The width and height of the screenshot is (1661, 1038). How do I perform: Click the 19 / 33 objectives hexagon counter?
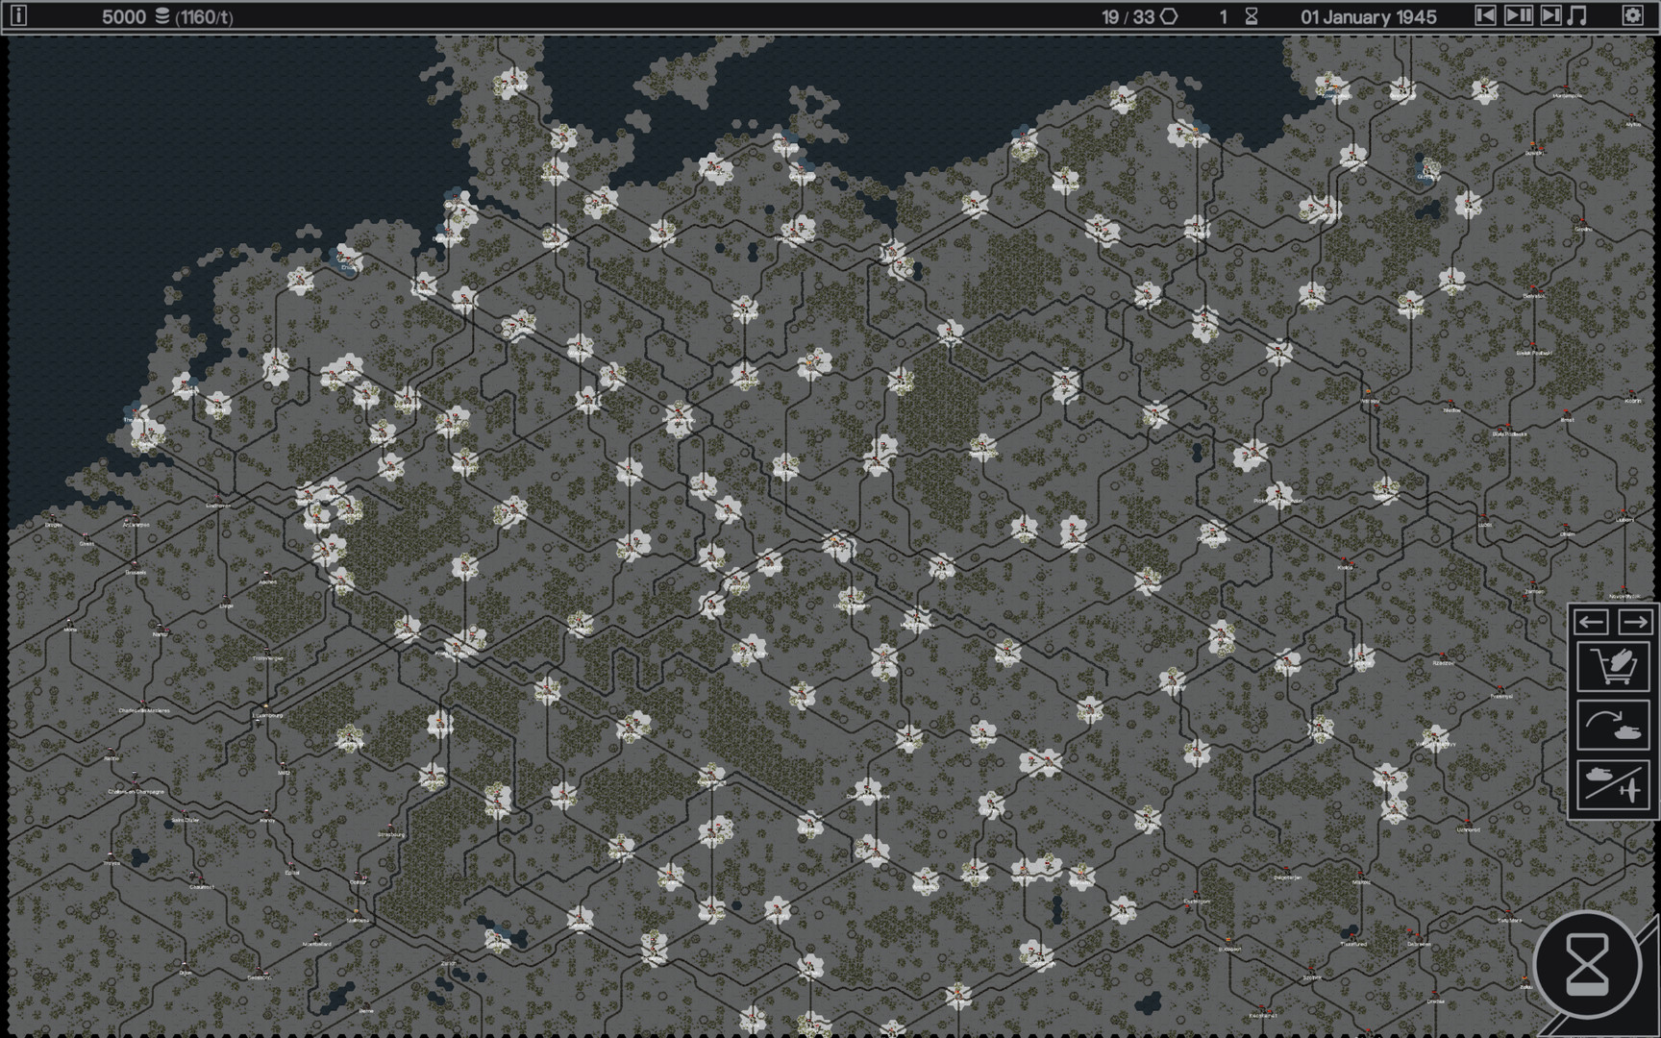1139,16
